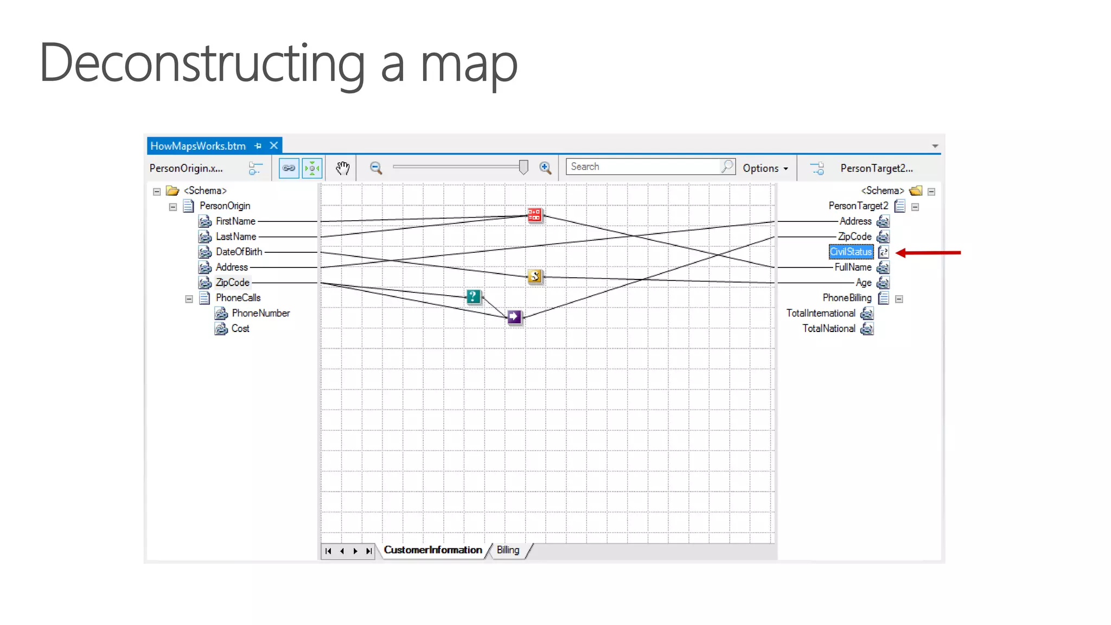Select the CustomerInformation page tab

click(x=432, y=550)
